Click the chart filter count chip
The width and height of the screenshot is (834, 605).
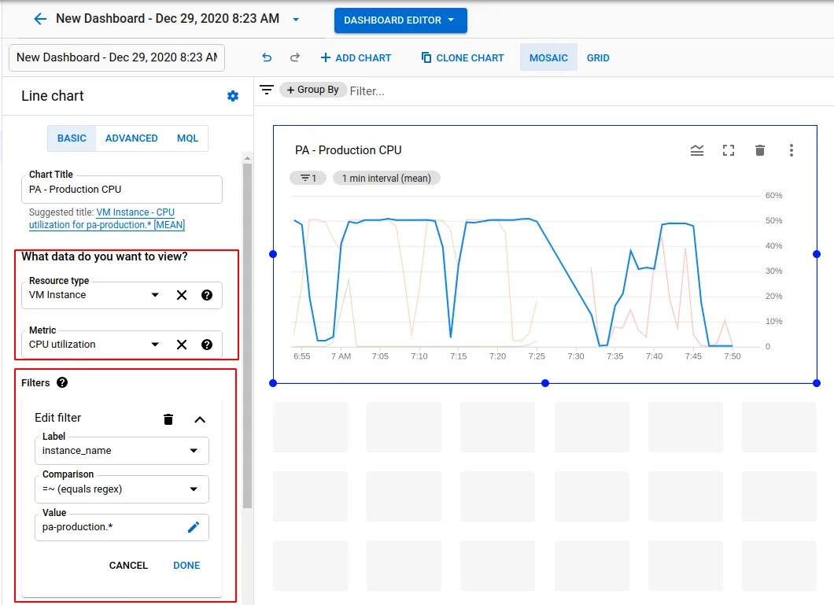(x=308, y=178)
